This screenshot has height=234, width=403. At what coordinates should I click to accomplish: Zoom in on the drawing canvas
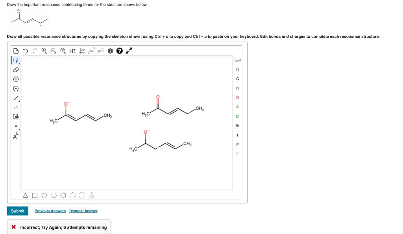pos(44,51)
